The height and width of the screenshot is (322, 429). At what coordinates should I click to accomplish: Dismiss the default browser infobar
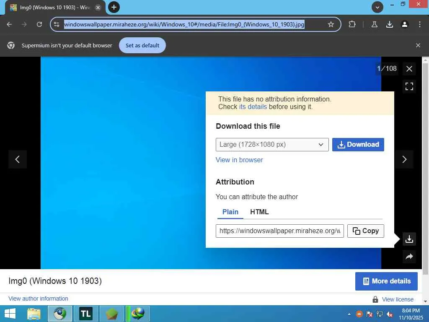(418, 45)
